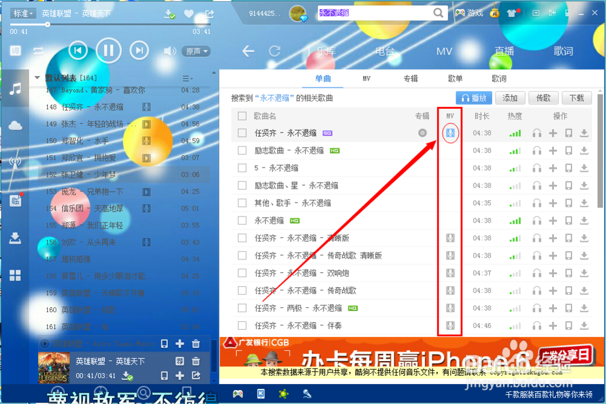Screen dimensions: 606x404
Task: Open the 原声 sound effect dropdown
Action: tap(195, 51)
